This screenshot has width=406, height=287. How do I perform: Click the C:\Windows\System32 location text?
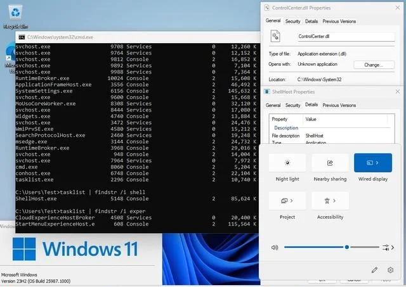(x=319, y=80)
